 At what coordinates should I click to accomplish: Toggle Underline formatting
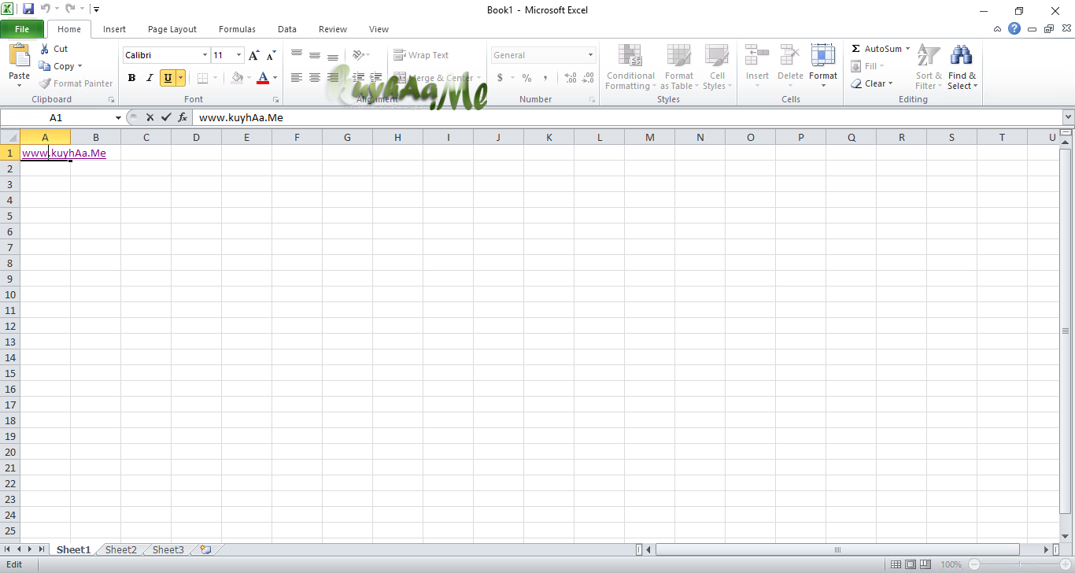tap(168, 78)
